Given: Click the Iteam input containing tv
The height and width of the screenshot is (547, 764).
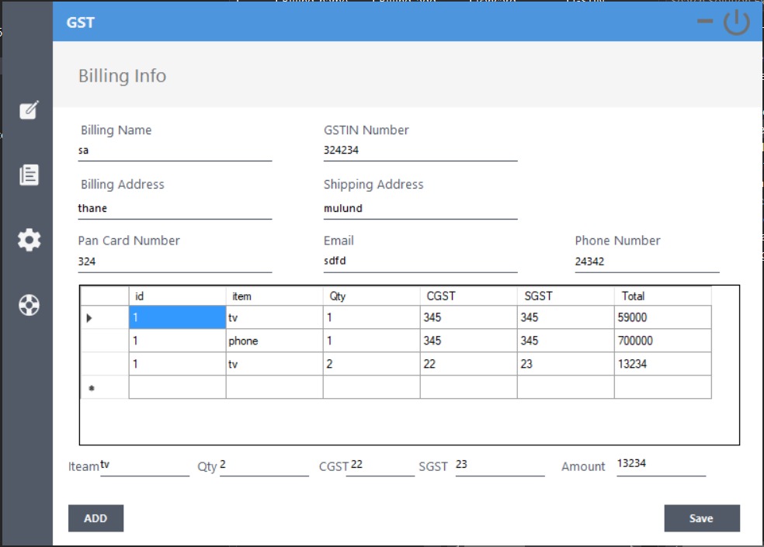Looking at the screenshot, I should pyautogui.click(x=144, y=466).
